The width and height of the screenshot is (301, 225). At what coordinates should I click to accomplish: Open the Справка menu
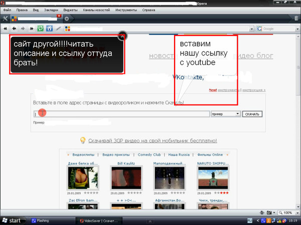coord(148,10)
